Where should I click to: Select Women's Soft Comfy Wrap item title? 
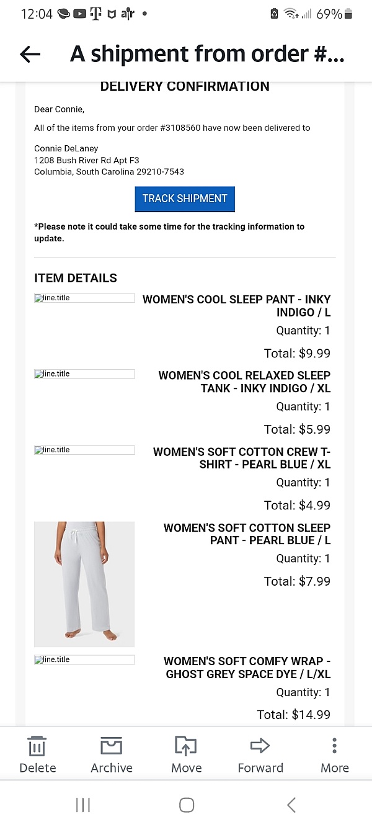click(247, 668)
